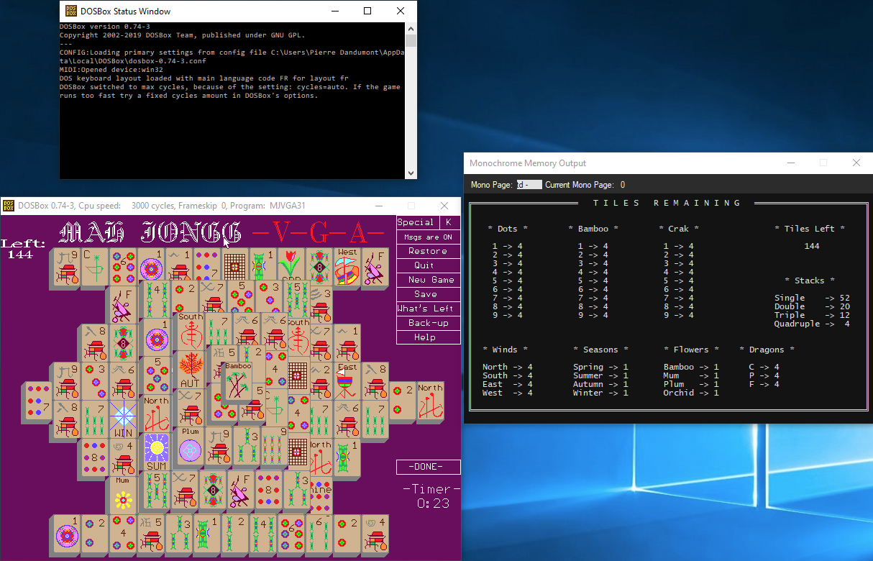Click the 144 under Tiles Left heading

(x=812, y=246)
